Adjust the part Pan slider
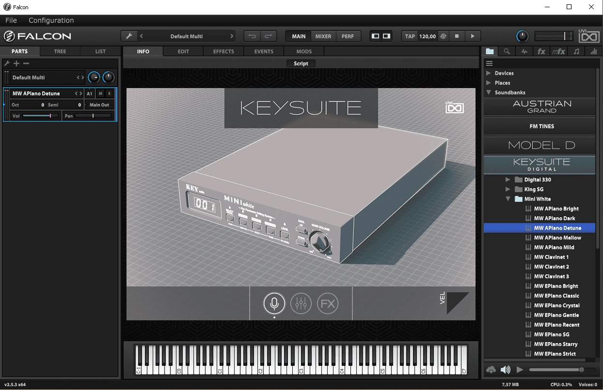The height and width of the screenshot is (390, 603). point(93,116)
